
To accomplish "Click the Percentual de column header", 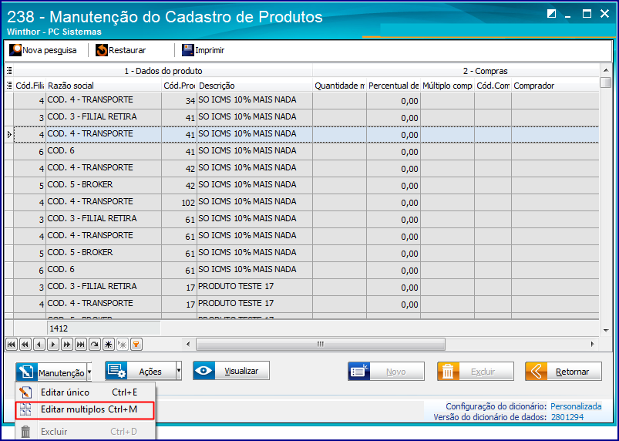I will (x=393, y=86).
